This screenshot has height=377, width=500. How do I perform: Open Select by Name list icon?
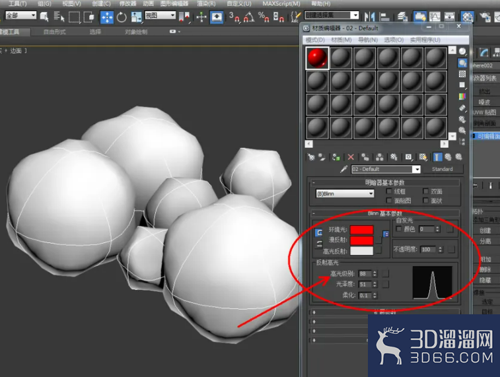(x=59, y=17)
